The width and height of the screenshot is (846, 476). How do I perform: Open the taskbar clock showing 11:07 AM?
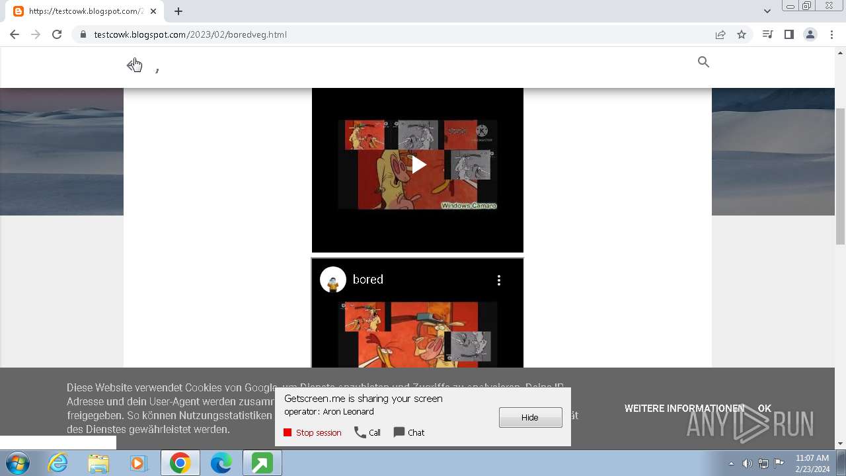pyautogui.click(x=812, y=463)
